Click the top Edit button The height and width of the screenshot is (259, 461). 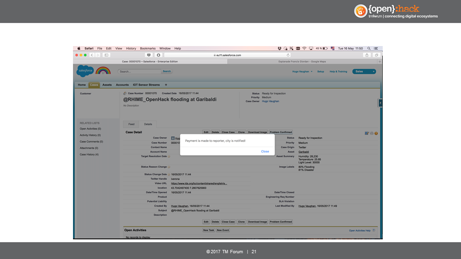pos(206,132)
